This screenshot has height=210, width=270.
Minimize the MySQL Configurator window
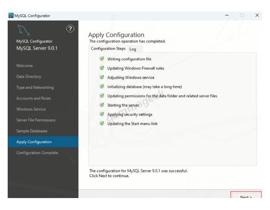pyautogui.click(x=227, y=15)
